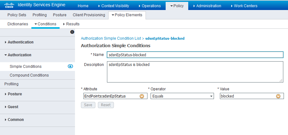Expand the Common conditions section
The image size is (288, 135).
[15, 120]
